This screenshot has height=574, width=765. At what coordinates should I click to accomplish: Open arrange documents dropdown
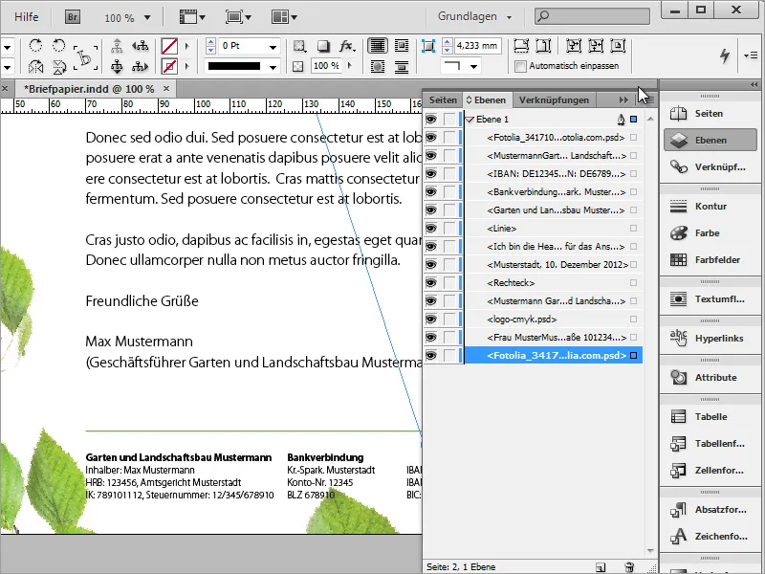click(284, 17)
